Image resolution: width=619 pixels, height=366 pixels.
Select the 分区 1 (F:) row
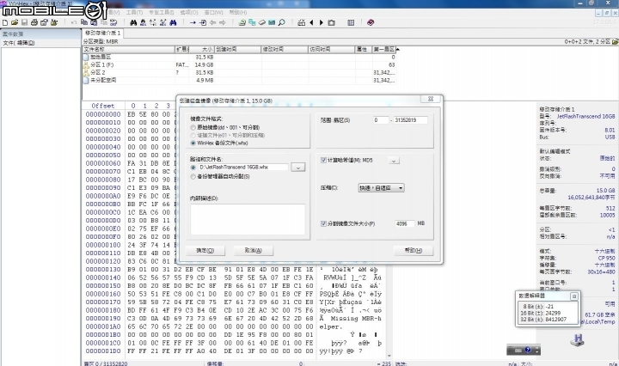point(239,64)
